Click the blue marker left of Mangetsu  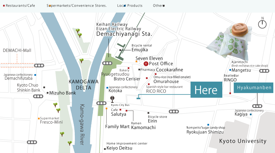point(230,70)
